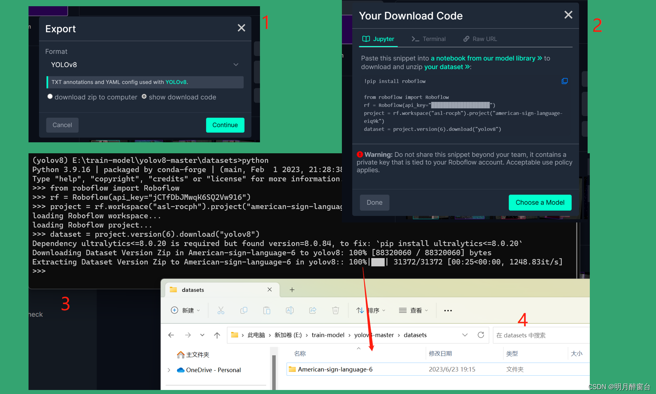Sort by 类型 column header
Viewport: 656px width, 394px height.
(512, 353)
